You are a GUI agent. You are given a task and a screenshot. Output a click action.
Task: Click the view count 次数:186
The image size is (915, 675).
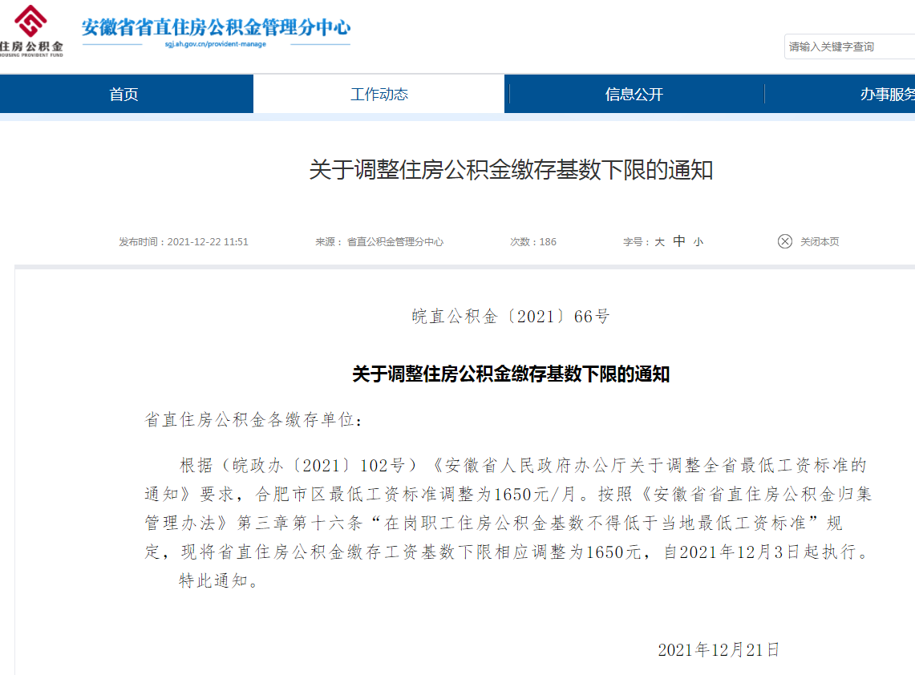coord(533,242)
